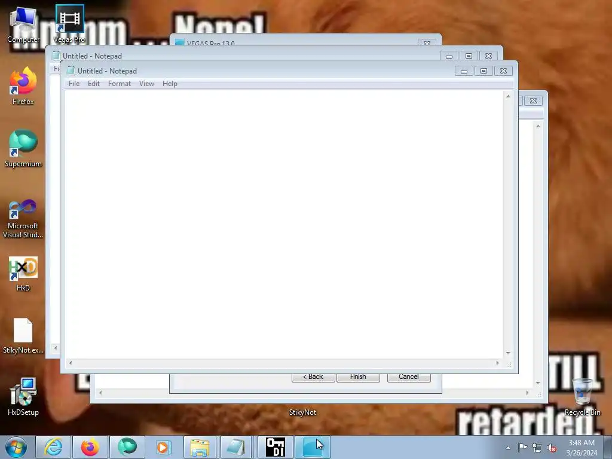The image size is (612, 459).
Task: Select the HxD desktop shortcut
Action: click(x=23, y=273)
